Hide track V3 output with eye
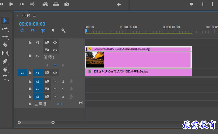This screenshot has width=218, height=134. tap(55, 42)
